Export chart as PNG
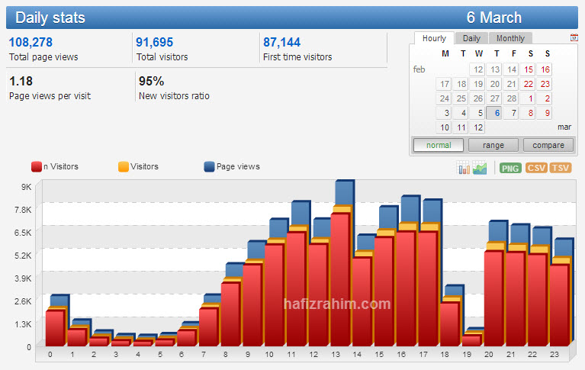This screenshot has height=370, width=585. 510,169
